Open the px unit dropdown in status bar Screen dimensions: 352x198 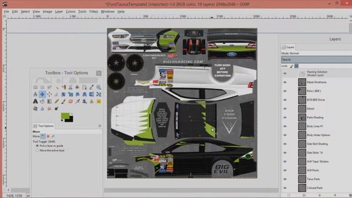coord(28,196)
